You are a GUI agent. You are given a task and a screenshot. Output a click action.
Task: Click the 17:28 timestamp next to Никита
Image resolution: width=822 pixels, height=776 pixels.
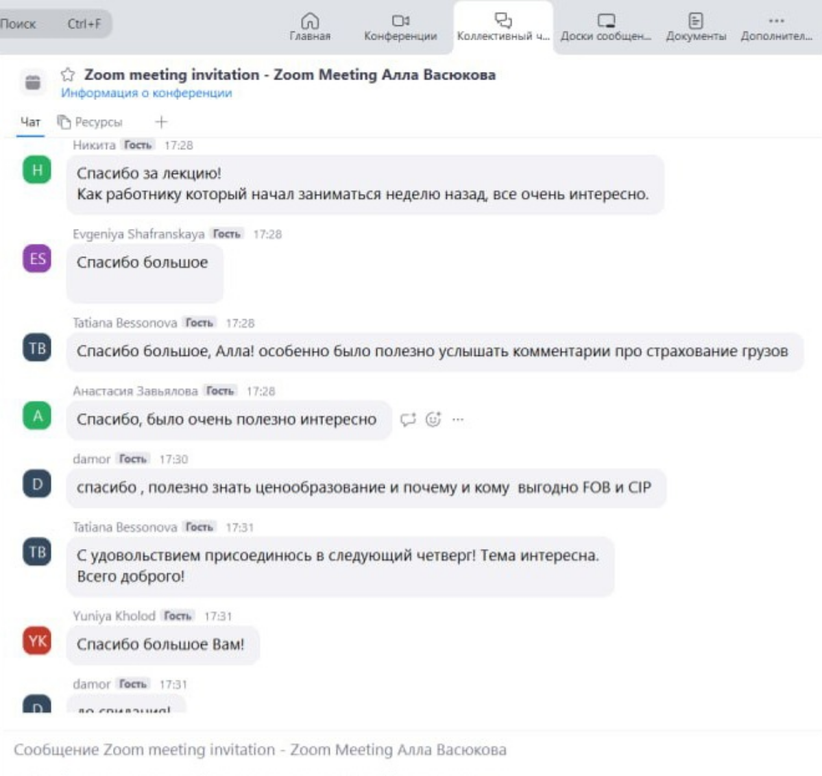coord(178,145)
